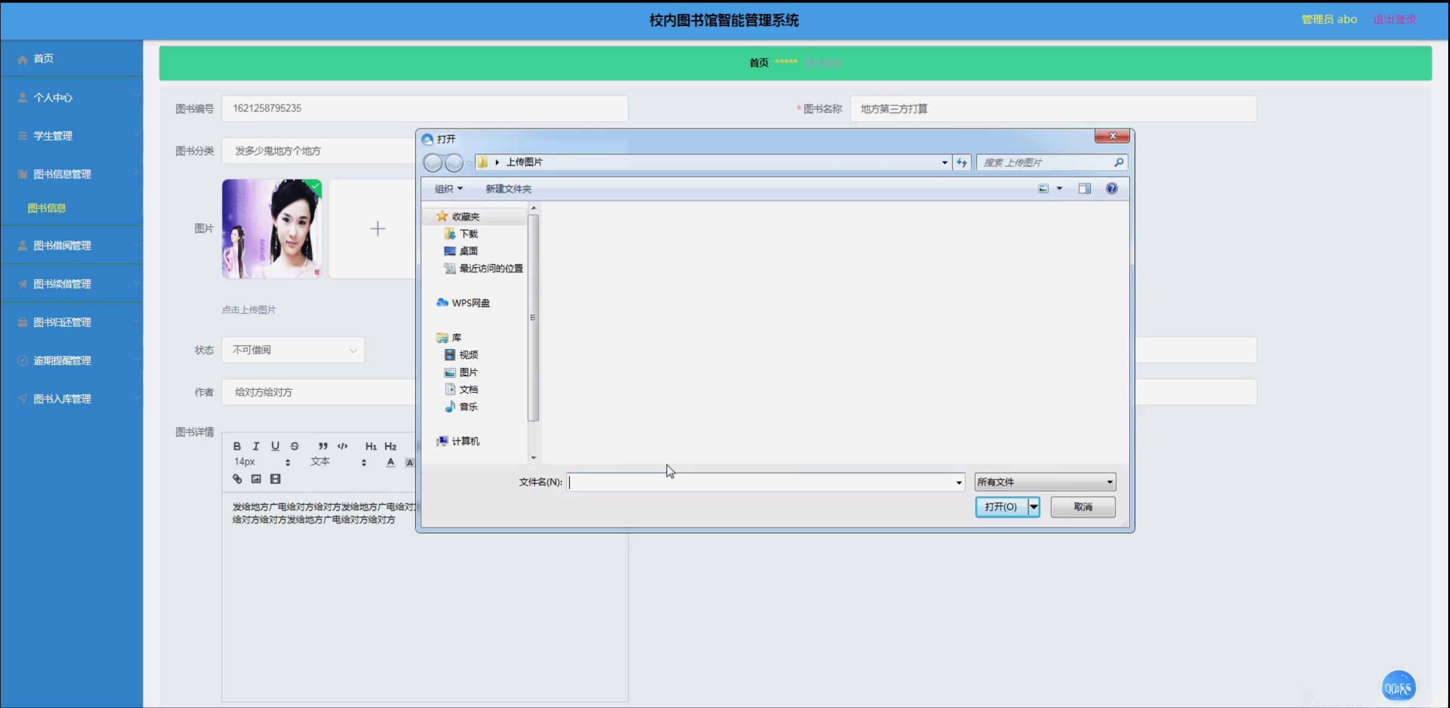Toggle bold formatting in the editor
1450x708 pixels.
point(237,446)
